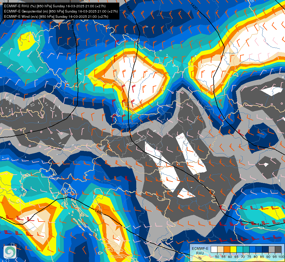Click the 1440 contour label at lower right
Image resolution: width=285 pixels, height=262 pixels.
(262, 225)
